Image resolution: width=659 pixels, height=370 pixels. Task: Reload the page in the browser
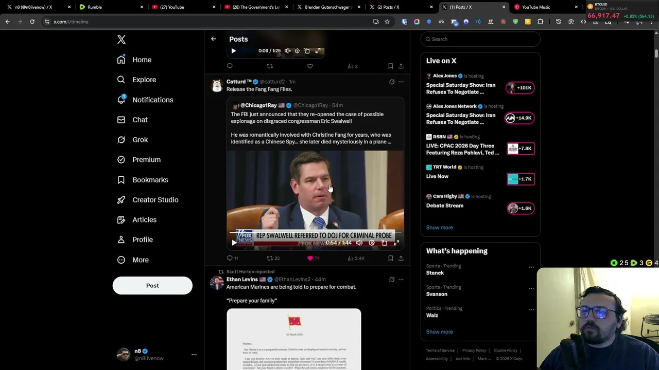pyautogui.click(x=32, y=22)
